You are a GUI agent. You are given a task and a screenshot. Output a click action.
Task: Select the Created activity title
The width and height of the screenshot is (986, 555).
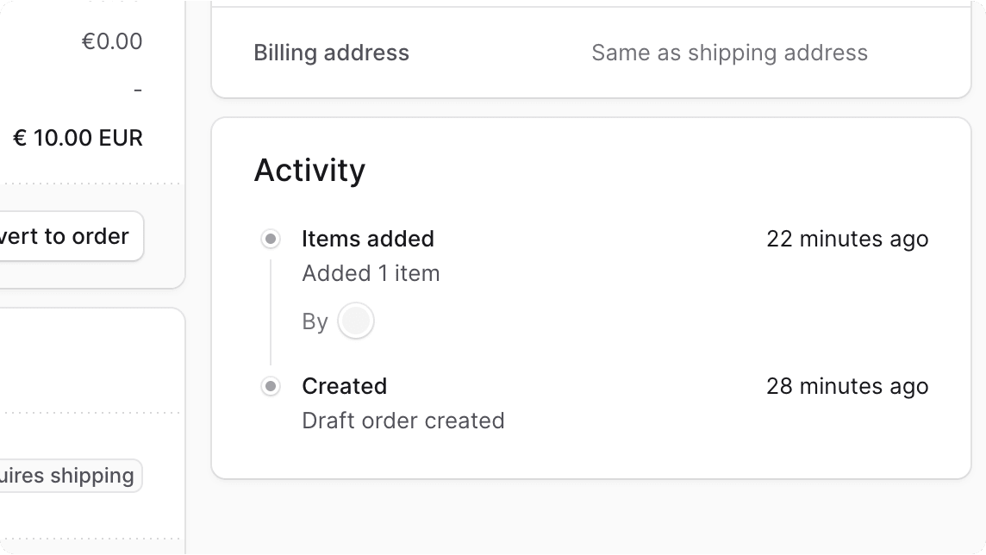point(344,386)
